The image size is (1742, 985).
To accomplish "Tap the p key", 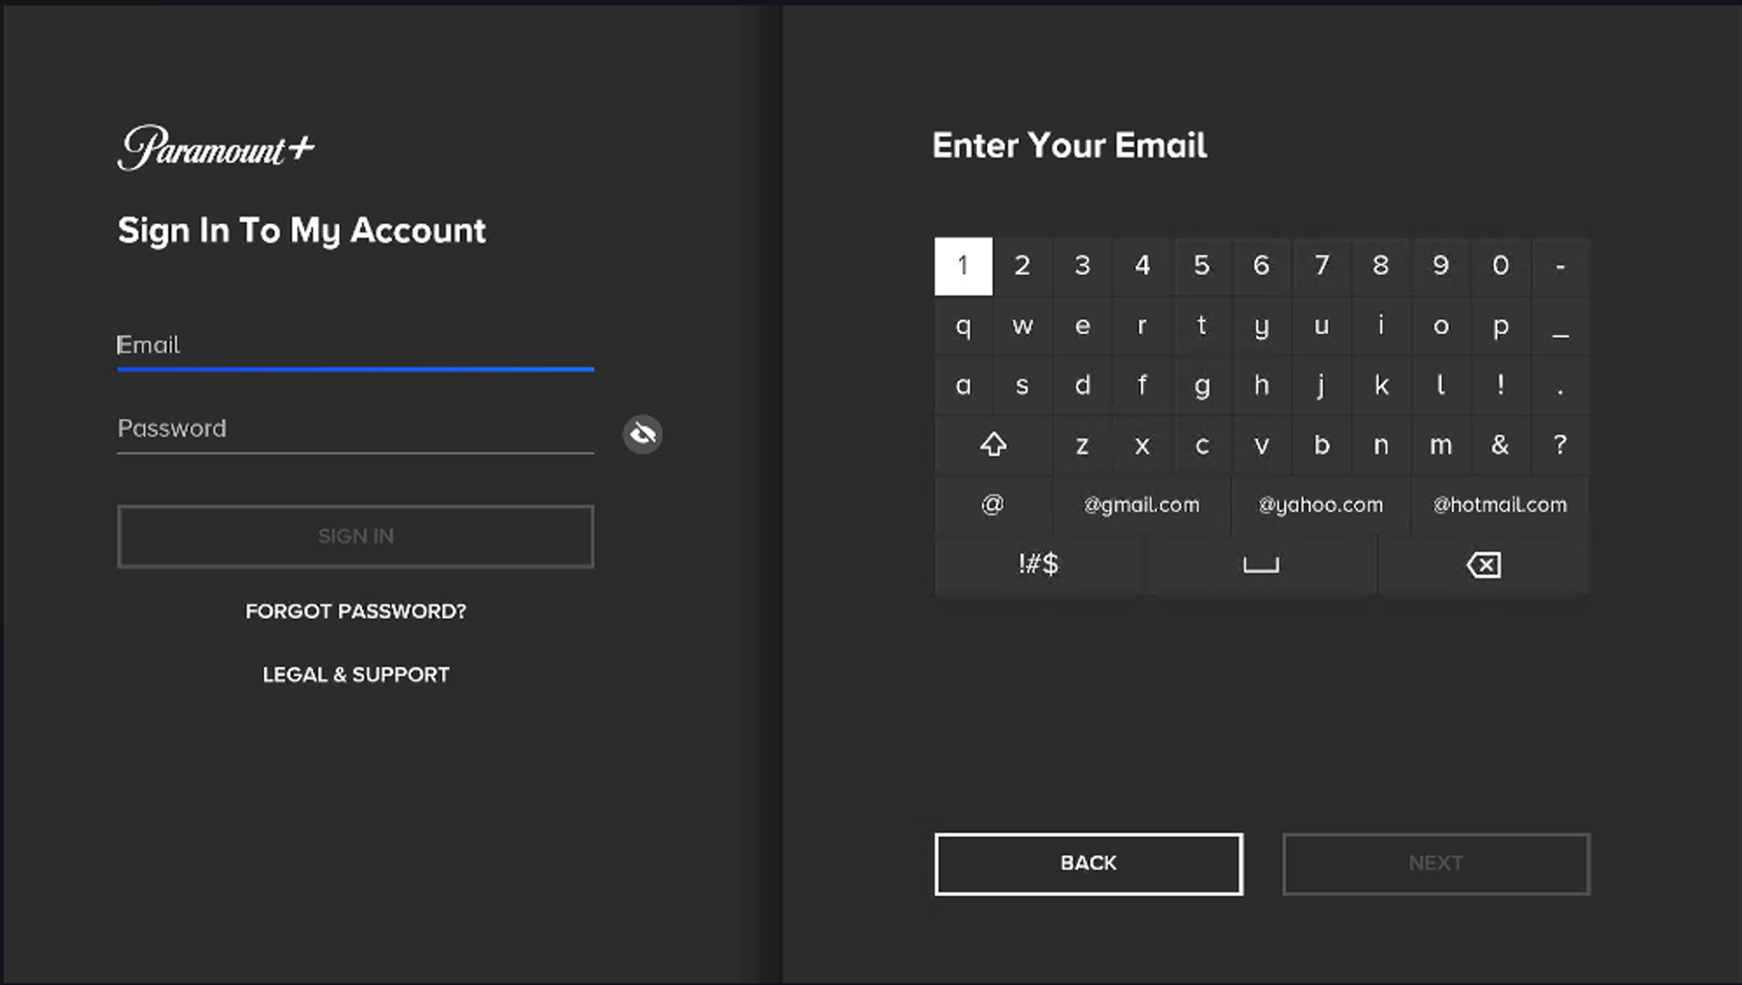I will (x=1501, y=327).
